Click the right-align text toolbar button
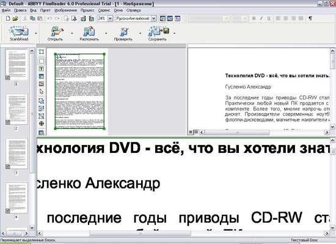This screenshot has height=244, width=336. pos(293,18)
